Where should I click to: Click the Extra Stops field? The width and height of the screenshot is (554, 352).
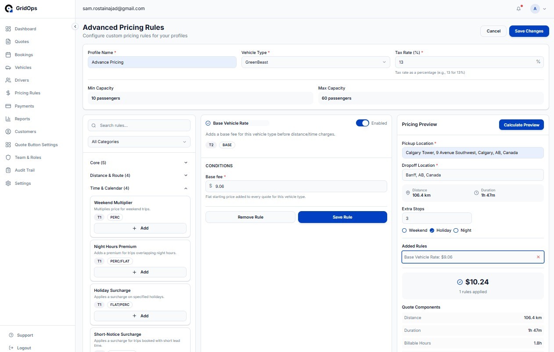click(x=437, y=218)
